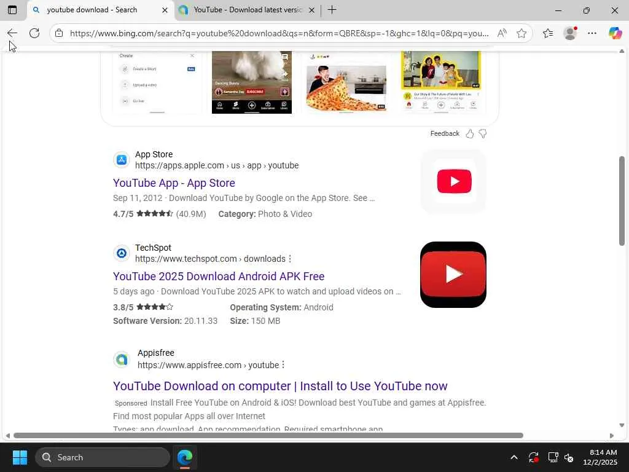The width and height of the screenshot is (629, 472).
Task: Click scroll right arrow on horizontal scrollbar
Action: [x=611, y=436]
